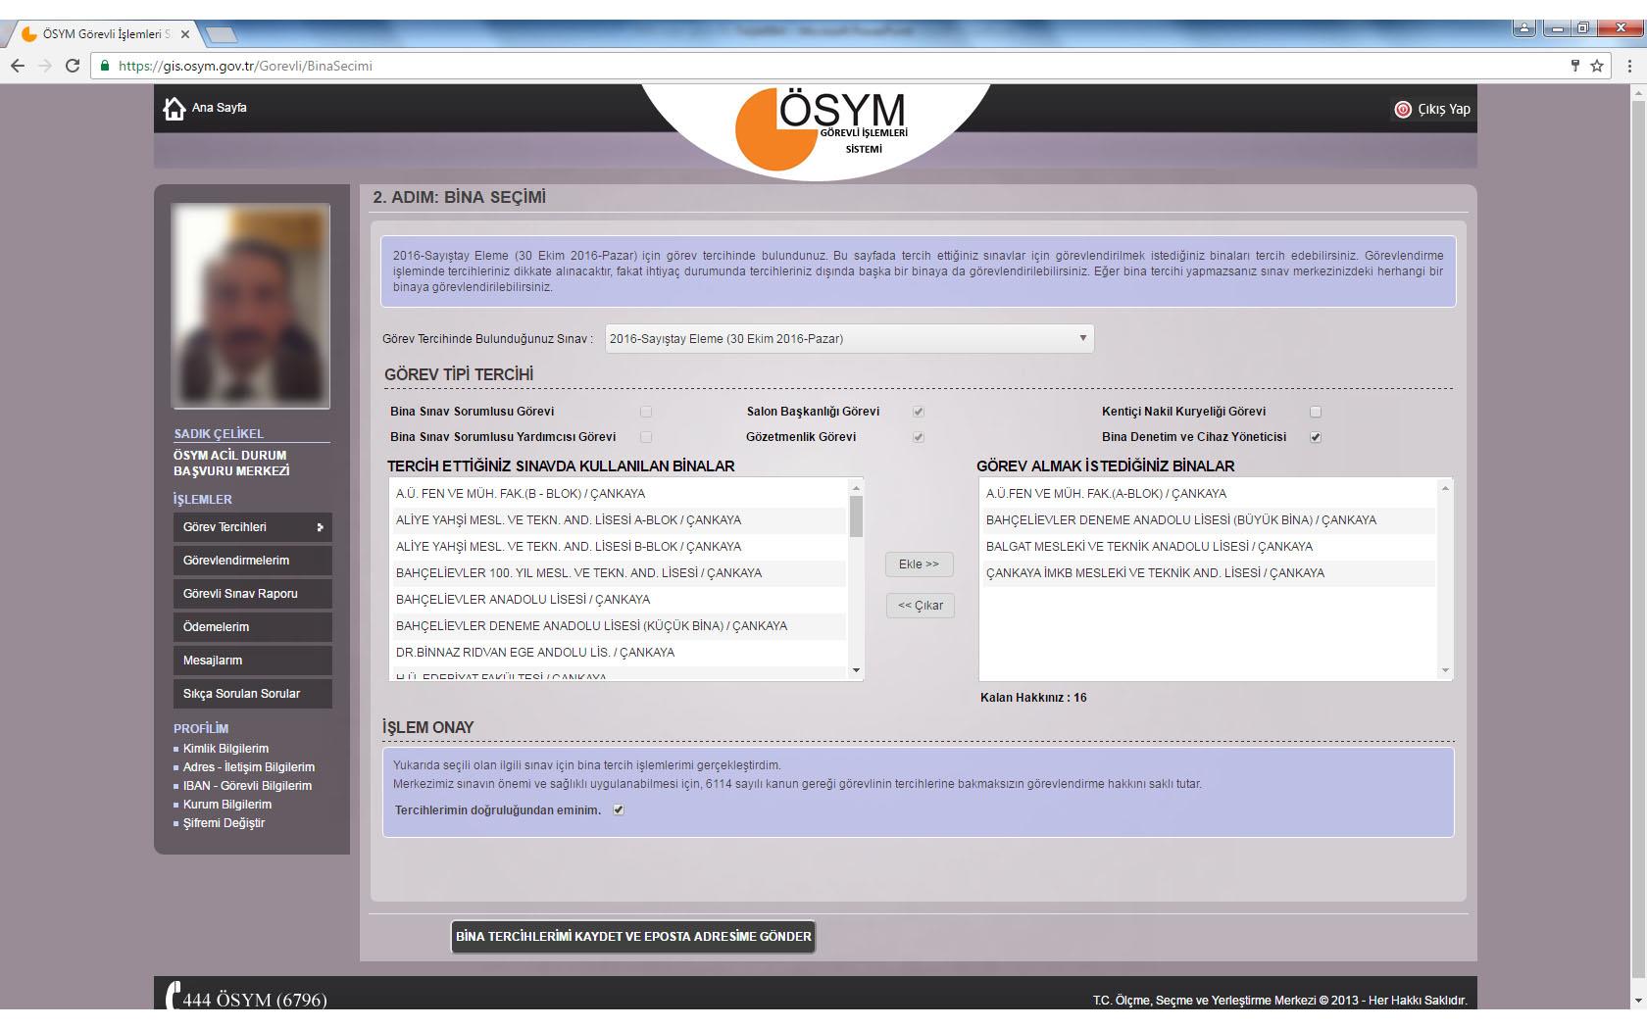The height and width of the screenshot is (1029, 1647).
Task: Toggle Bina Sınav Sorumlusu Görevi checkbox
Action: pos(646,412)
